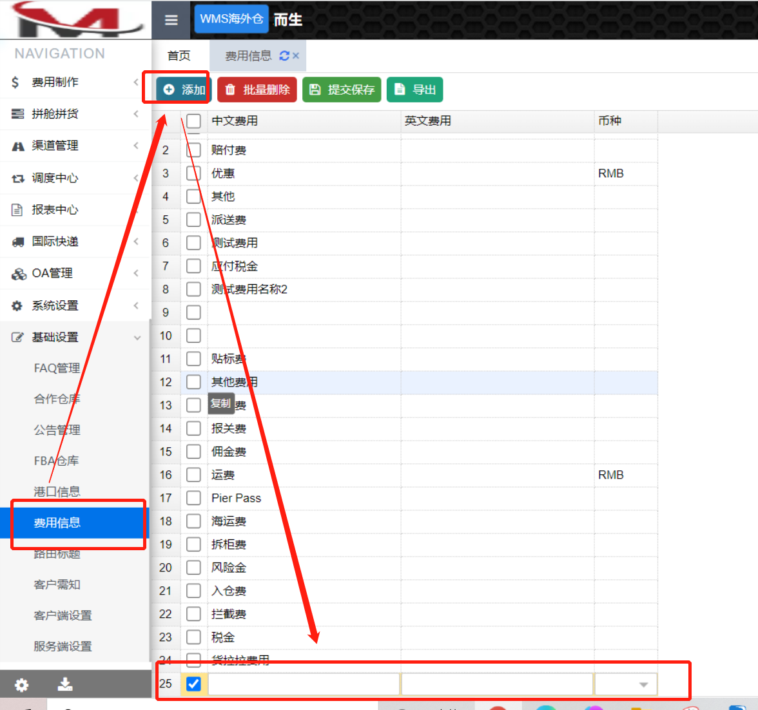Click the 复制 tooltip button

(x=221, y=403)
